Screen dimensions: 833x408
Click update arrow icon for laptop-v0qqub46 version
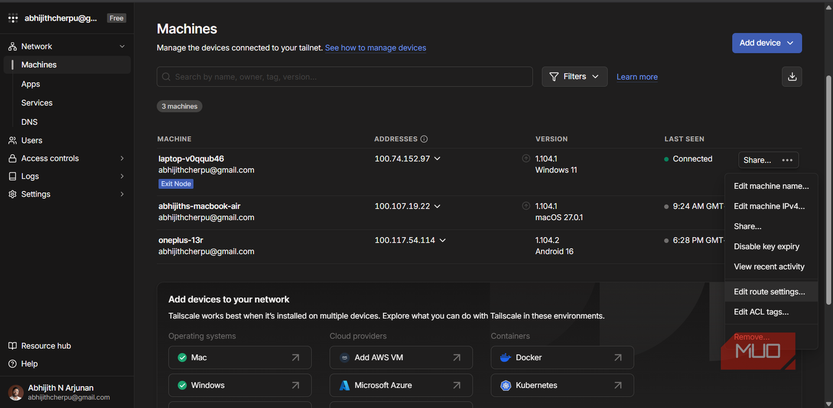[x=526, y=158]
